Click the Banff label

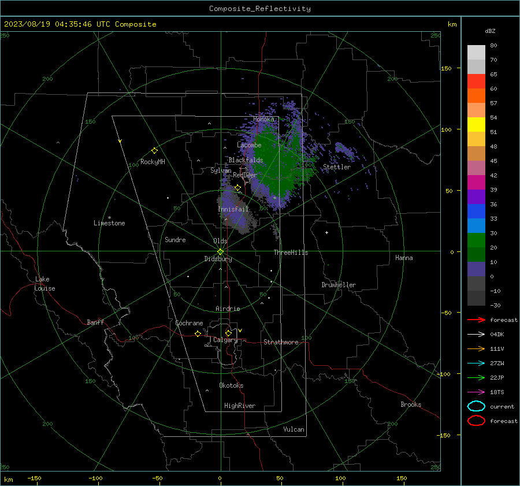coord(95,322)
